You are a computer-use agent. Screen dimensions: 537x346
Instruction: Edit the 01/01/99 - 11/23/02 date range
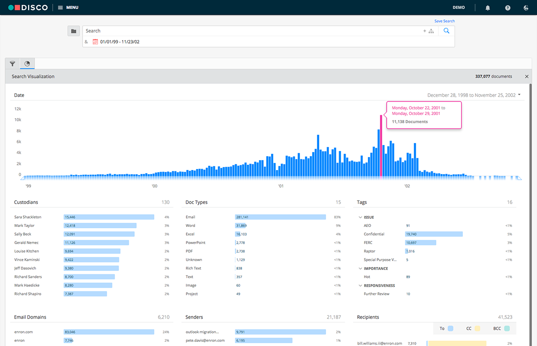point(120,42)
